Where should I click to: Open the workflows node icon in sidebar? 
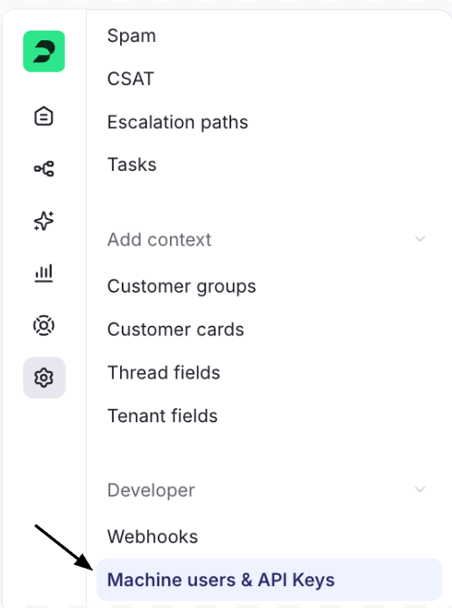[44, 169]
